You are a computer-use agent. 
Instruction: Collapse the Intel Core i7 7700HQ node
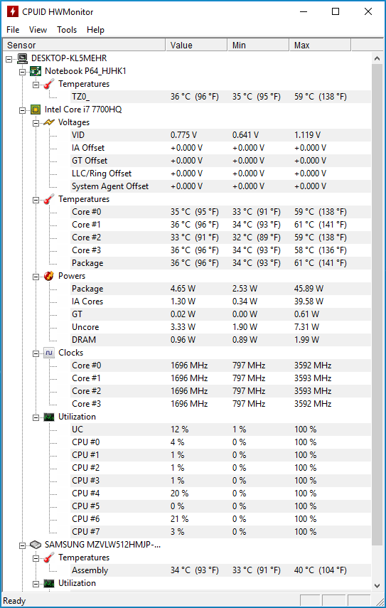23,110
